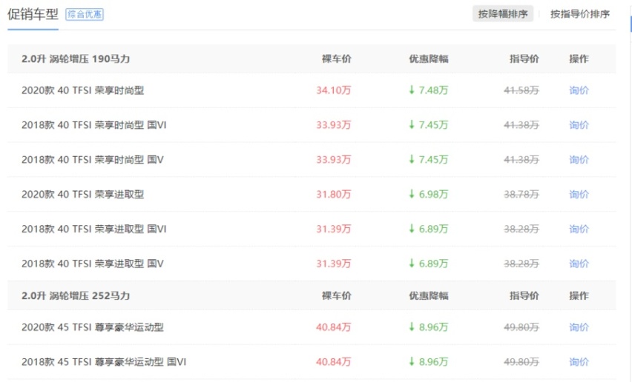
Task: Click the 2.0升 涡轮增压 252马力 group header
Action: 76,295
